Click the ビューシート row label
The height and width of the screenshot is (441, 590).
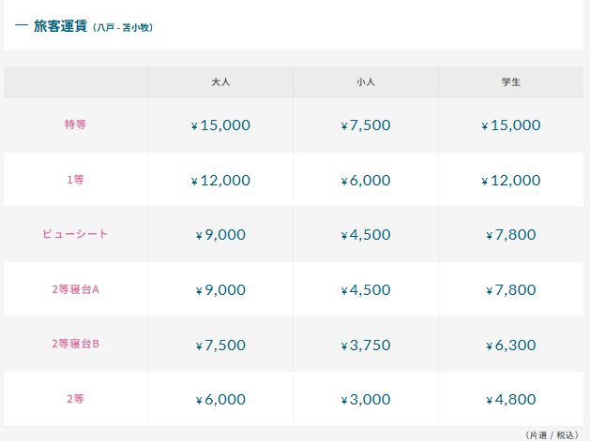pyautogui.click(x=76, y=234)
